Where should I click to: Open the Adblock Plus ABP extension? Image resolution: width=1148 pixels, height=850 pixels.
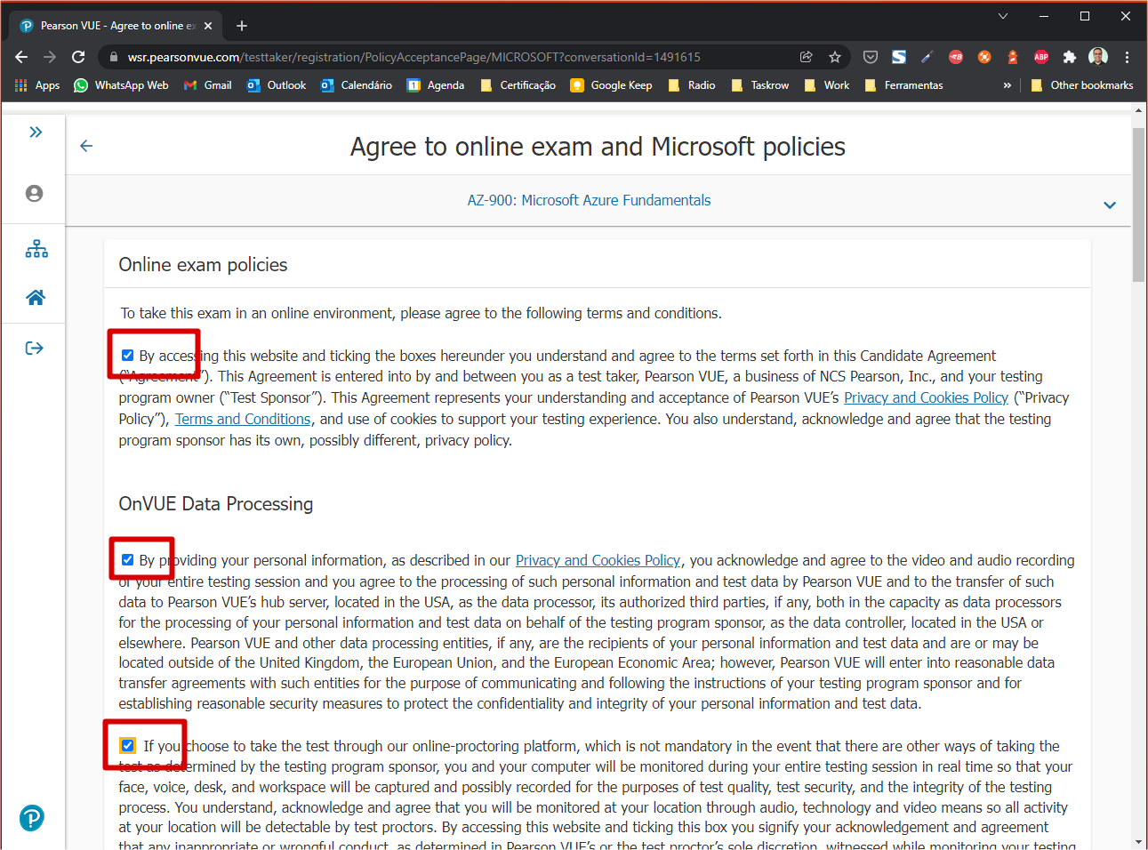tap(1041, 57)
